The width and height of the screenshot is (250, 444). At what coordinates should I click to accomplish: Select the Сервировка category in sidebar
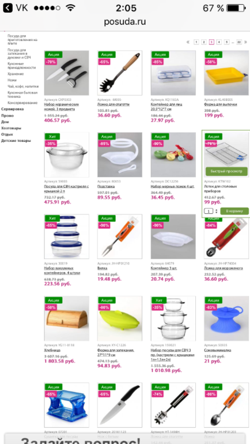click(13, 109)
